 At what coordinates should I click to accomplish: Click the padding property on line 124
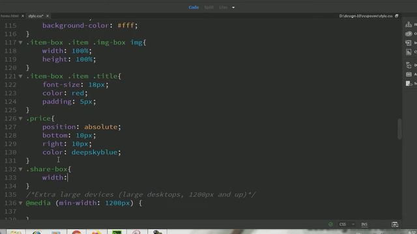[57, 101]
